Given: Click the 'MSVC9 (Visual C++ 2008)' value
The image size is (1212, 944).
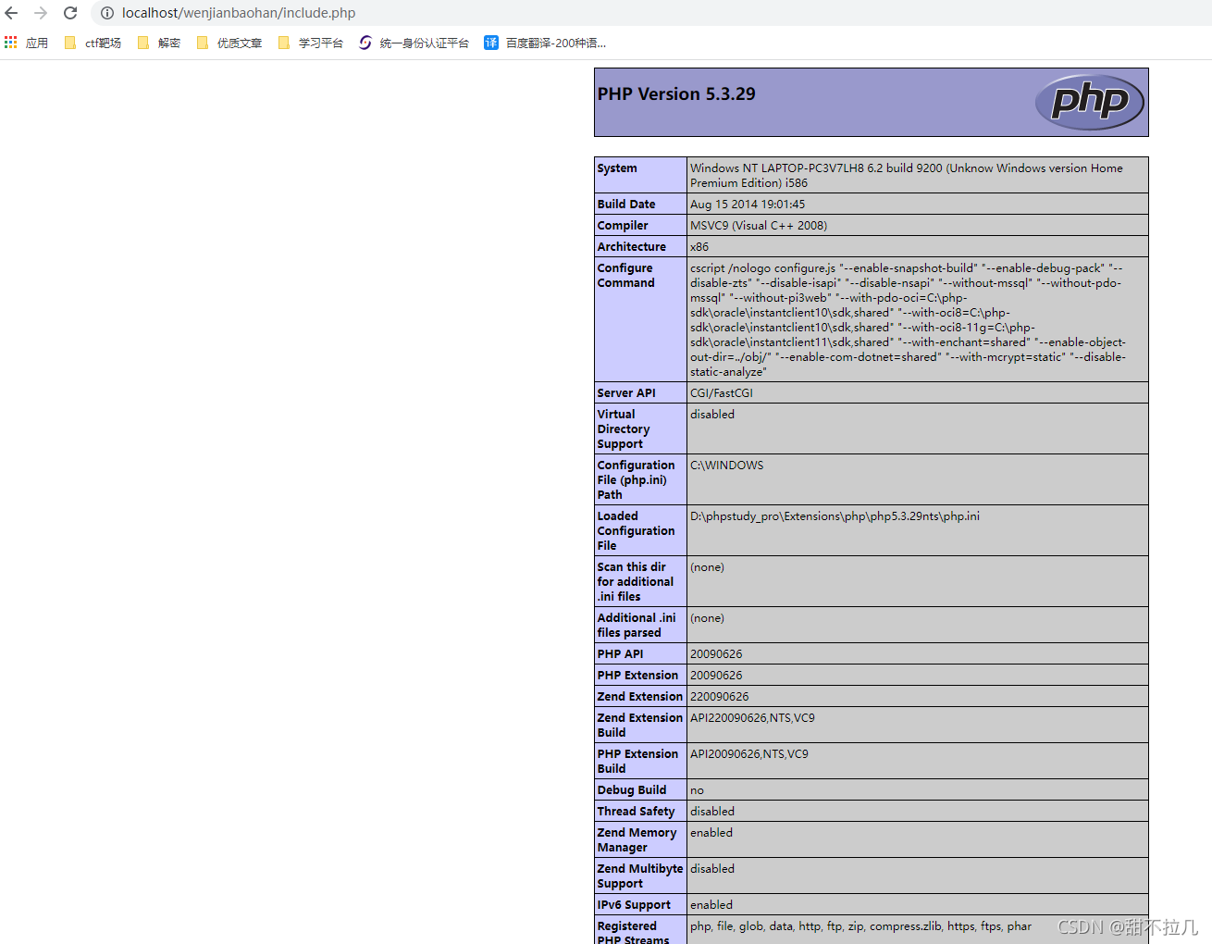Looking at the screenshot, I should [x=759, y=225].
